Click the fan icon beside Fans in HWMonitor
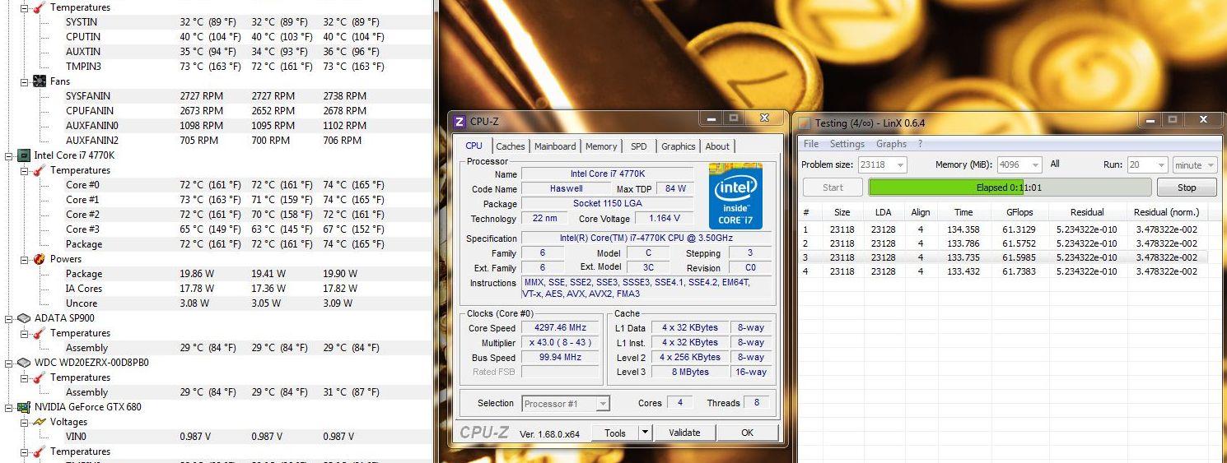Screen dimensions: 1227x463 39,81
